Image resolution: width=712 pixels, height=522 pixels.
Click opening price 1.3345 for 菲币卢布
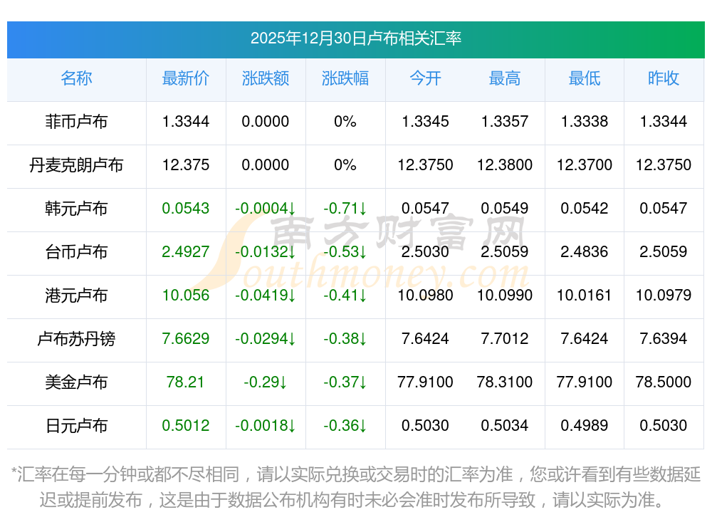pos(425,121)
